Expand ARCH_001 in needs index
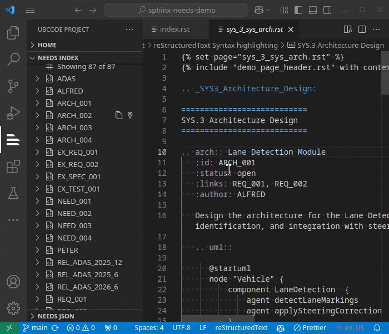Viewport: 389px width, 334px height. click(x=37, y=103)
